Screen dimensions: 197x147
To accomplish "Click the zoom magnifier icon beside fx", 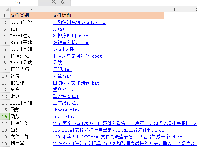I will 54,2.
